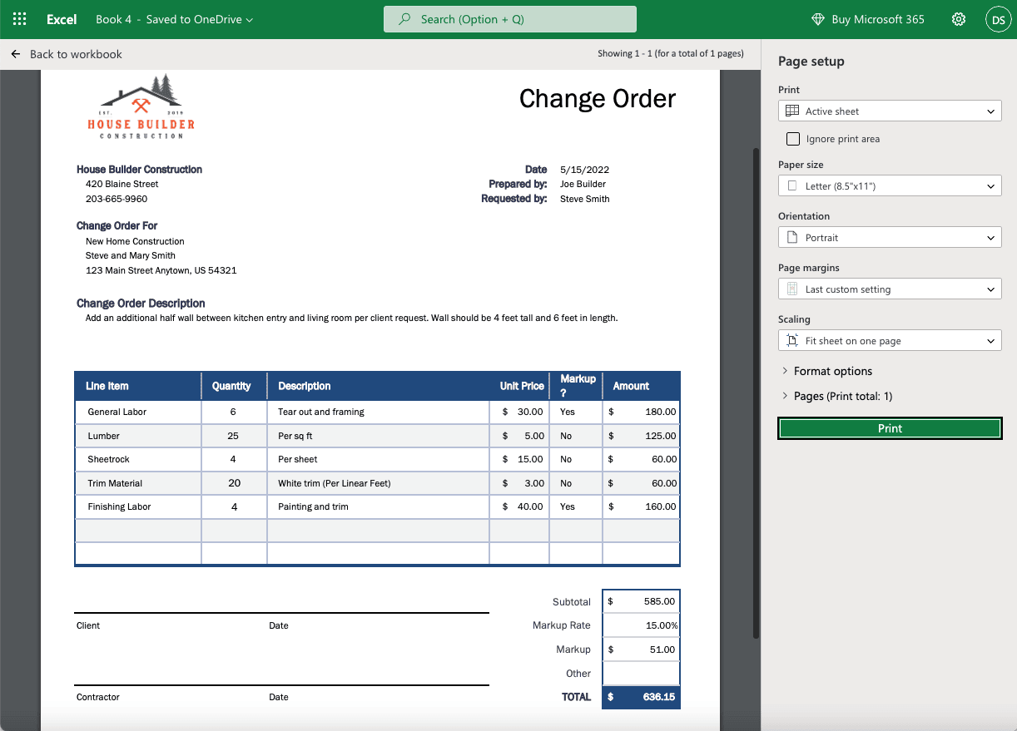Click the back arrow beside Back to workbook
The height and width of the screenshot is (731, 1017).
[16, 54]
